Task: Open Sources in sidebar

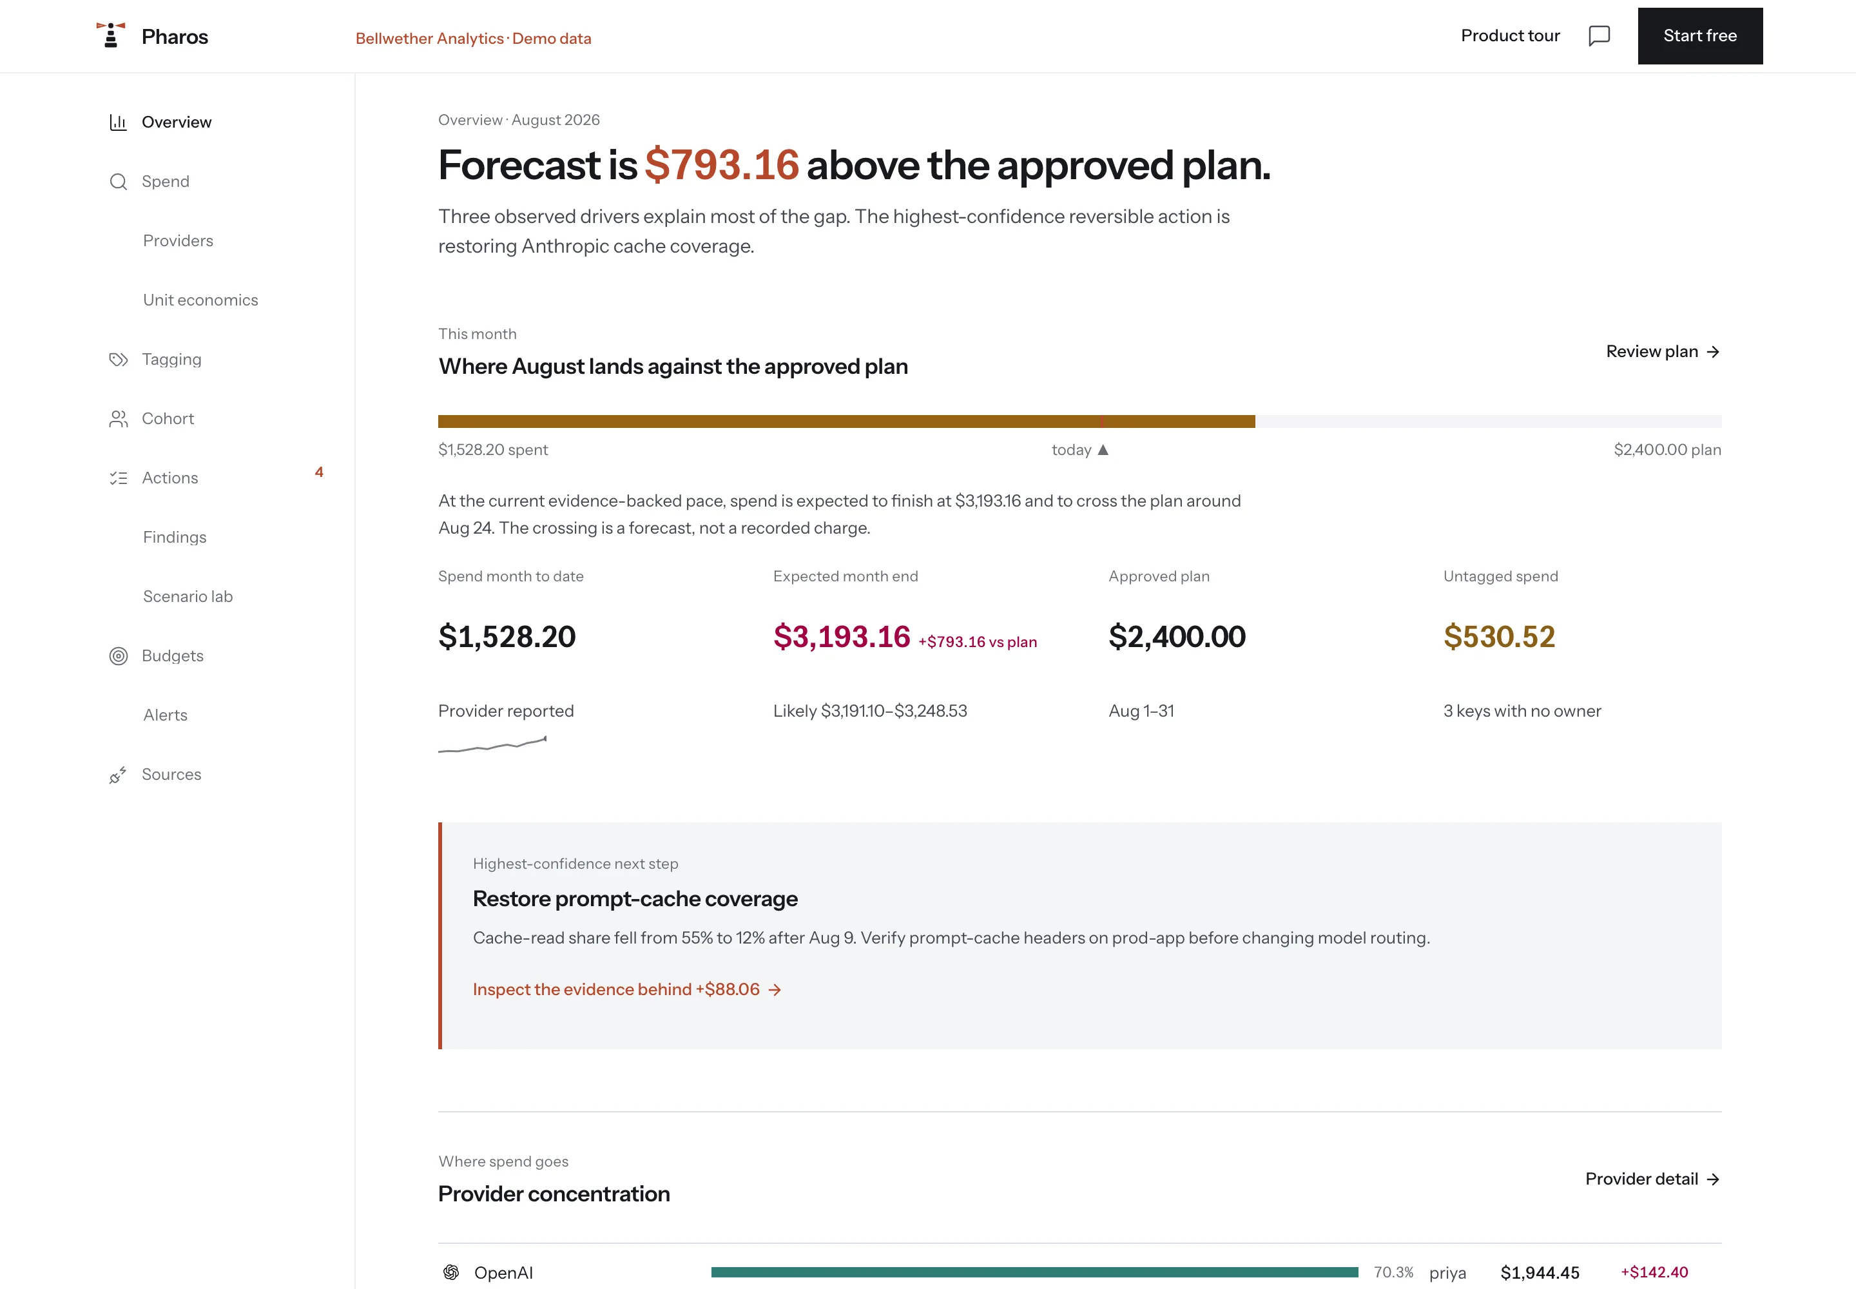Action: pyautogui.click(x=171, y=775)
